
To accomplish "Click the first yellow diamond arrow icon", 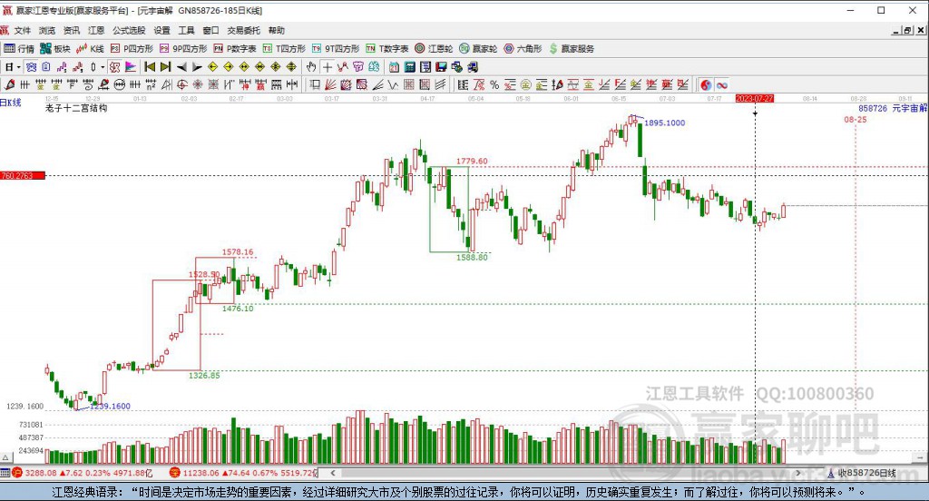I will click(x=212, y=67).
